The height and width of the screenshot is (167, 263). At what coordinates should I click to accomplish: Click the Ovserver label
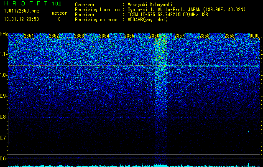[x=85, y=5]
